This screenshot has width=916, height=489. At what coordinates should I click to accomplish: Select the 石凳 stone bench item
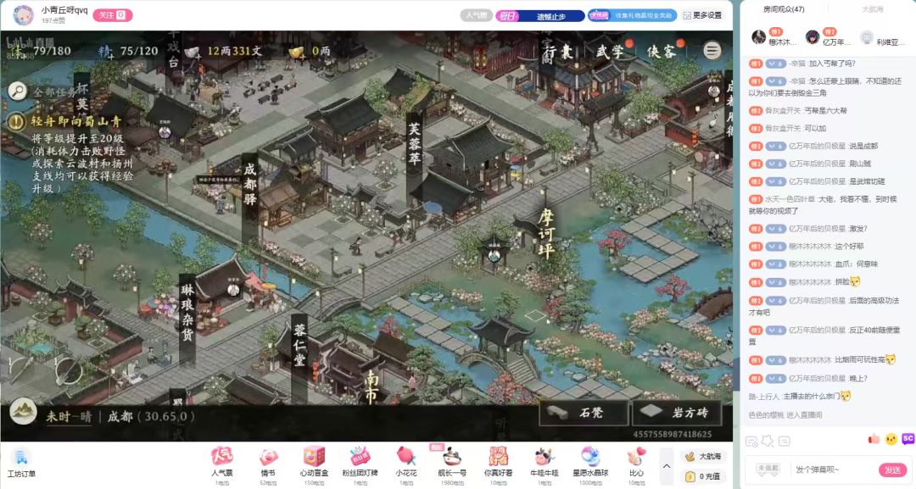click(x=584, y=413)
